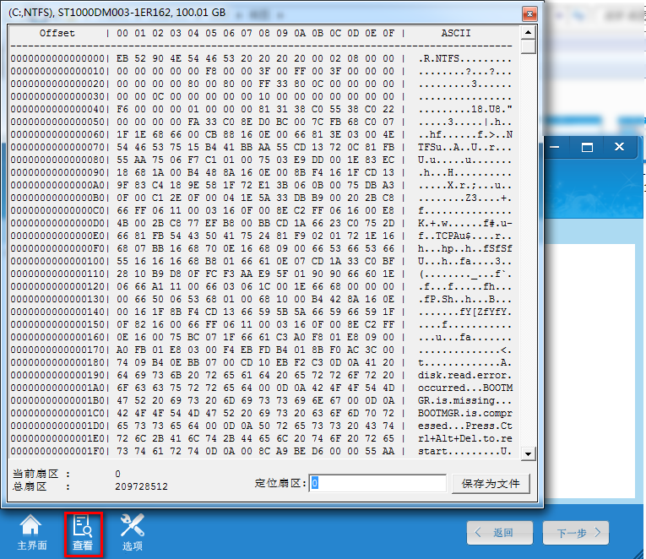Click the hex view scroll up arrow
The height and width of the screenshot is (559, 646).
[x=528, y=32]
